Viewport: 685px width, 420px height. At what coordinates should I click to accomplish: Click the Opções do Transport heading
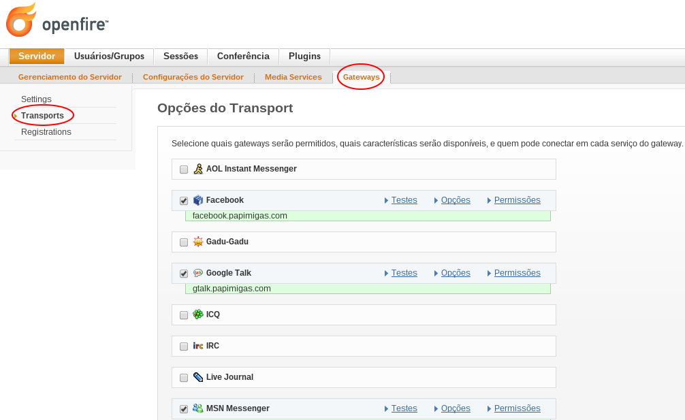(x=225, y=108)
